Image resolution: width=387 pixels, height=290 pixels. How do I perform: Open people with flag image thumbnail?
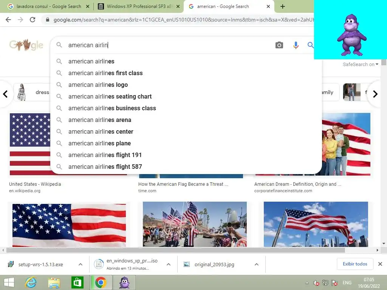[346, 144]
